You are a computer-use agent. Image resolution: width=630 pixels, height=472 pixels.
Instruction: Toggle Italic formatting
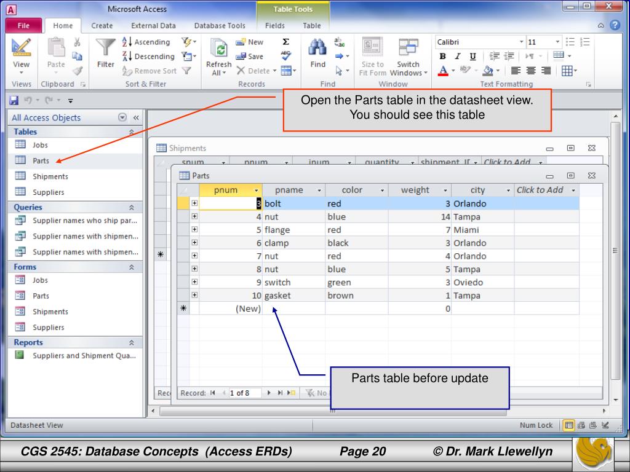tap(458, 56)
